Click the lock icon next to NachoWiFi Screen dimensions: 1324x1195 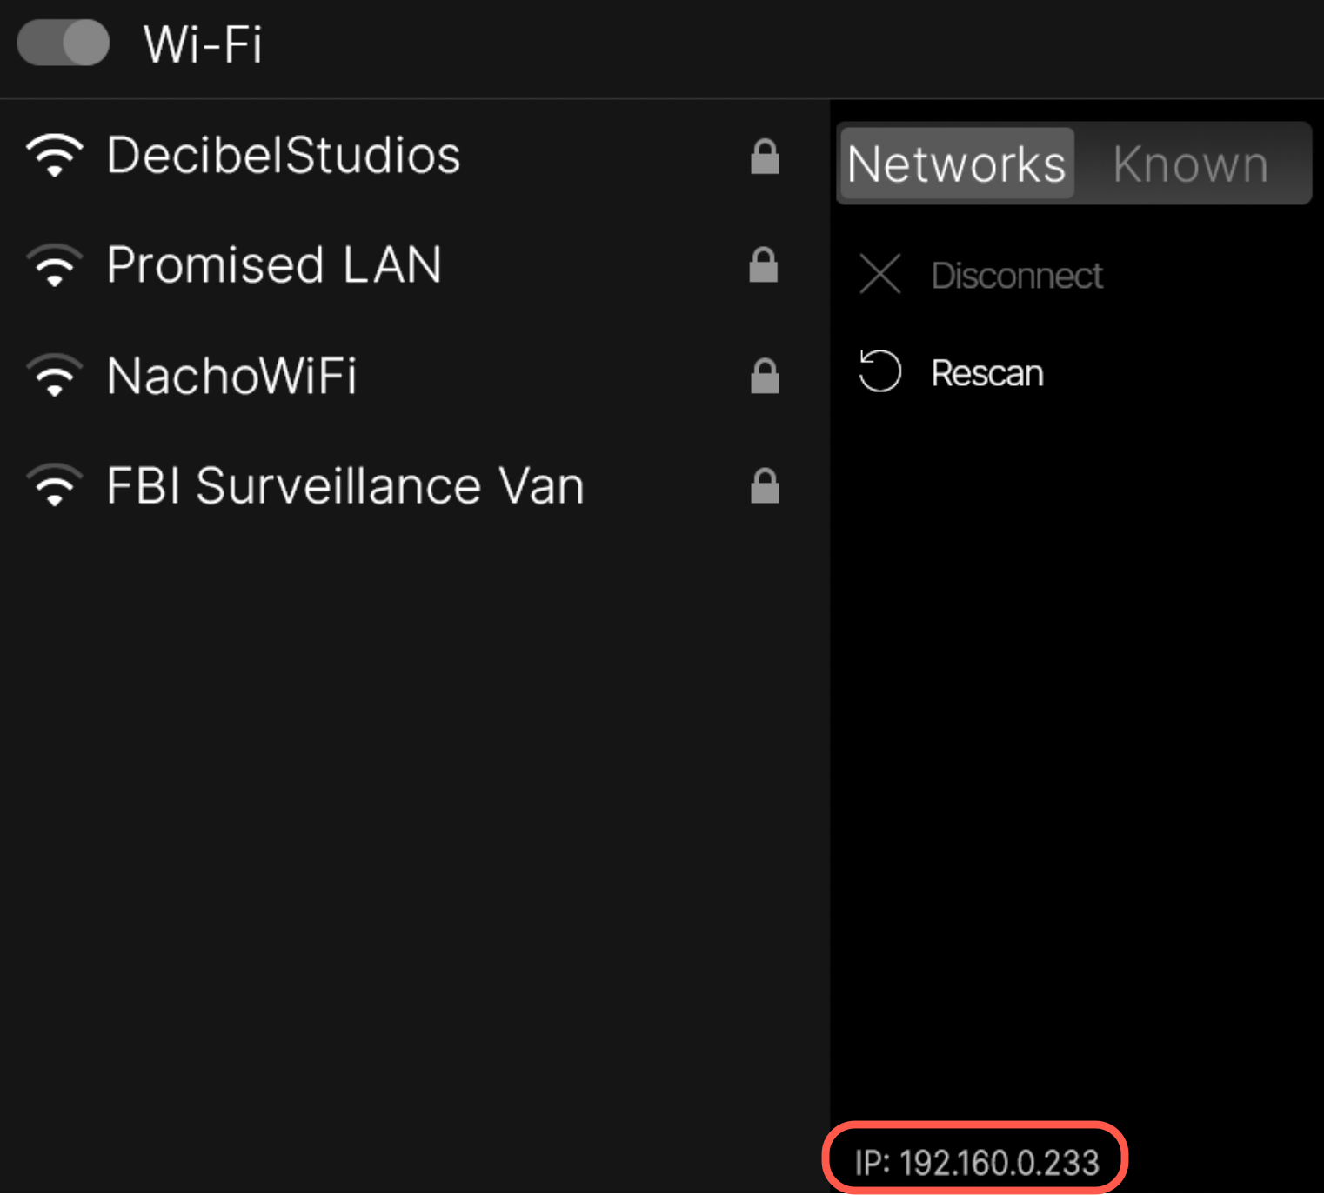pos(764,376)
